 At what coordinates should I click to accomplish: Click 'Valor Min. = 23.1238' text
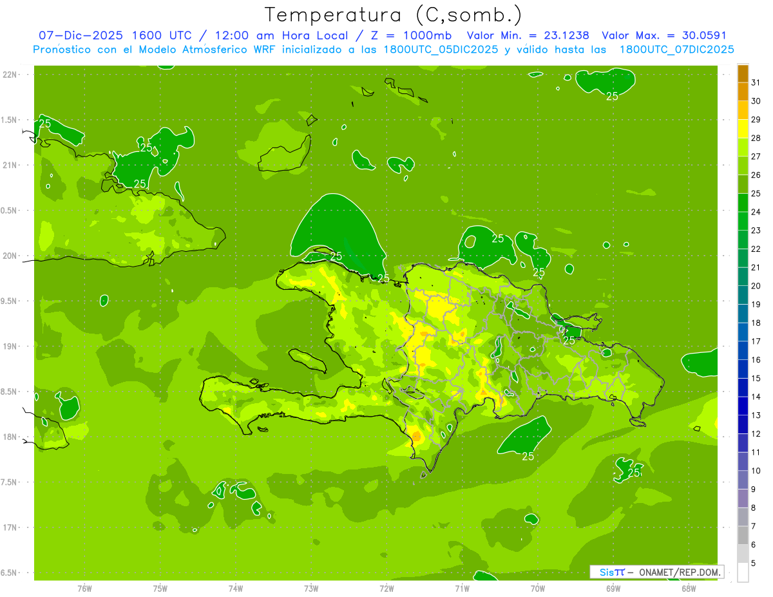click(x=528, y=35)
